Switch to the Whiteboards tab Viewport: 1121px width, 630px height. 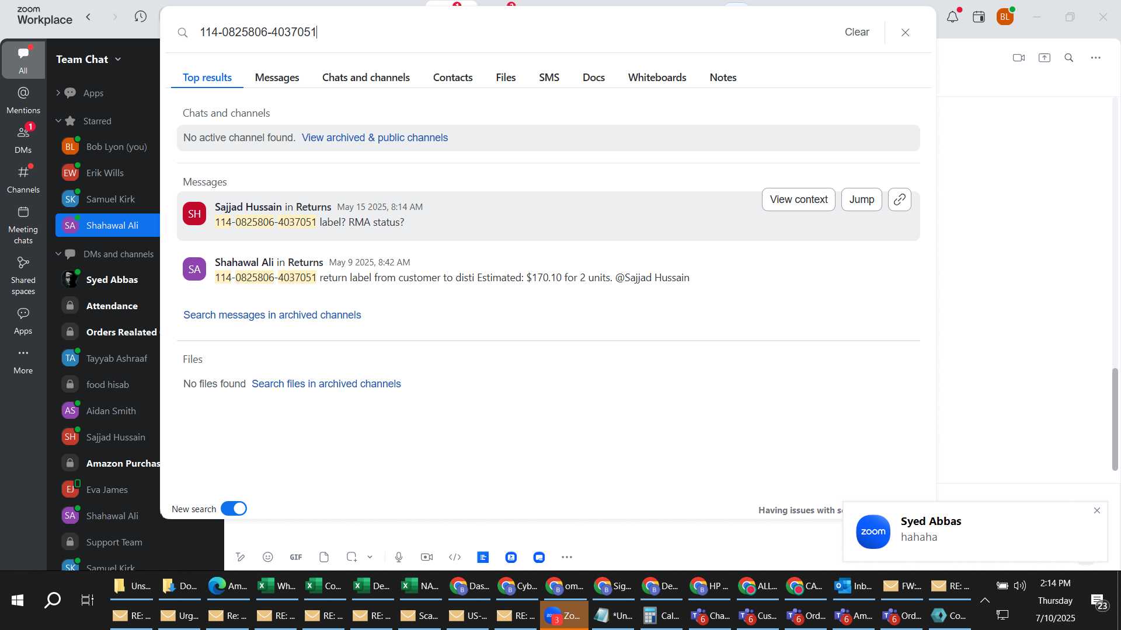pos(657,78)
